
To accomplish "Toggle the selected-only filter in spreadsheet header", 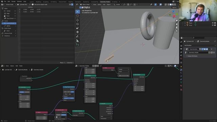I will tap(70, 4).
